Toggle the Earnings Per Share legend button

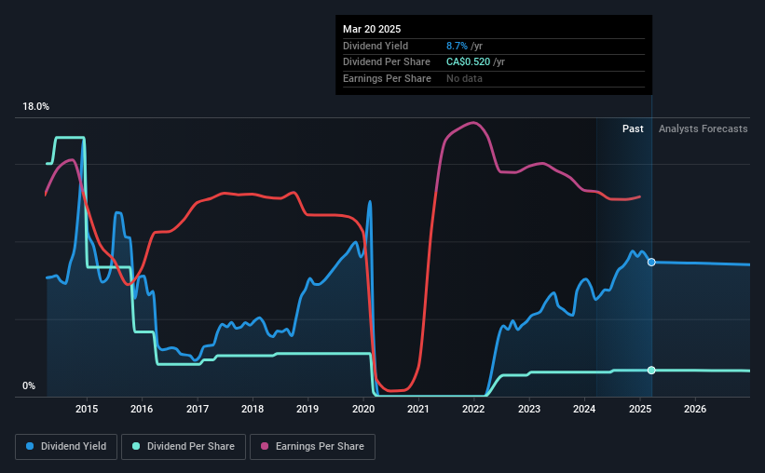(x=312, y=446)
